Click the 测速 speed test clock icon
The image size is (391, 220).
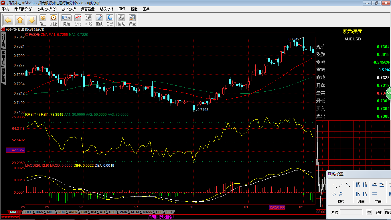(x=54, y=18)
